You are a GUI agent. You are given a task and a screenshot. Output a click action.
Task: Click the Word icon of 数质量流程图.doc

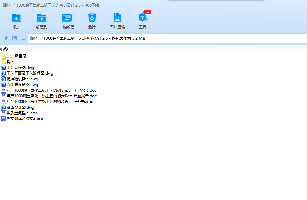click(x=3, y=113)
